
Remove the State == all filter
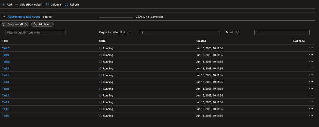click(26, 24)
